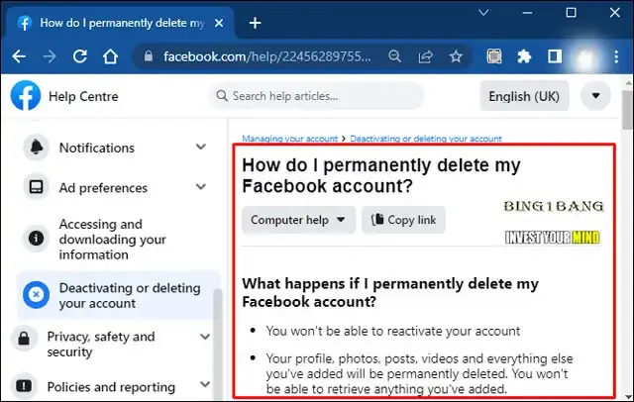Expand Policies and reporting chevron
Image resolution: width=634 pixels, height=402 pixels.
pos(205,384)
